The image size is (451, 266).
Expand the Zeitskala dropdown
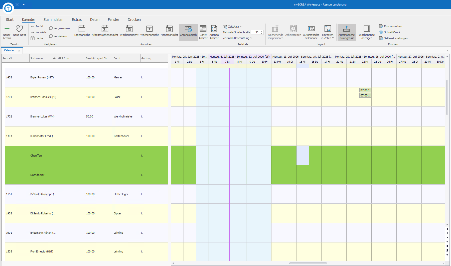pyautogui.click(x=232, y=27)
